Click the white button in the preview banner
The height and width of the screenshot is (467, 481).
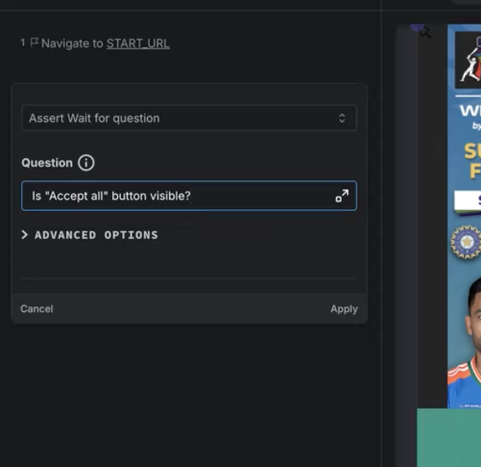[468, 200]
